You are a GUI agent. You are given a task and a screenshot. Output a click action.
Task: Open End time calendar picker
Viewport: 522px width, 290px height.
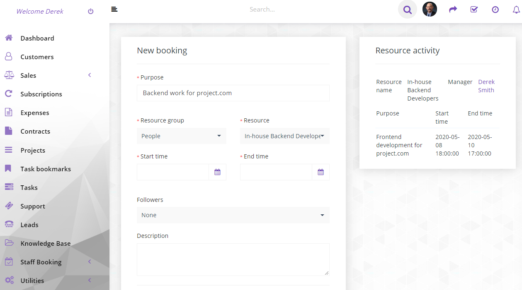(x=320, y=172)
